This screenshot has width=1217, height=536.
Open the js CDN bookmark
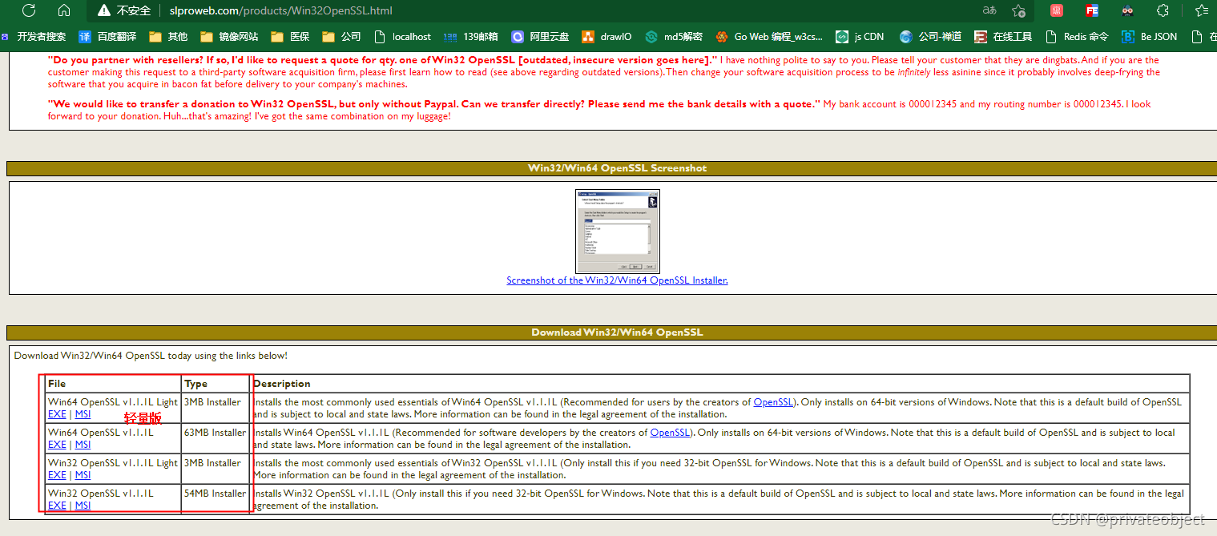[860, 37]
